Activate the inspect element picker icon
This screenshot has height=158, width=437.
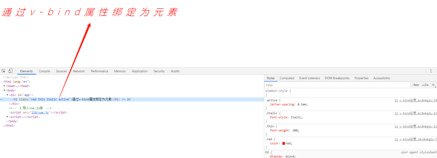click(4, 71)
